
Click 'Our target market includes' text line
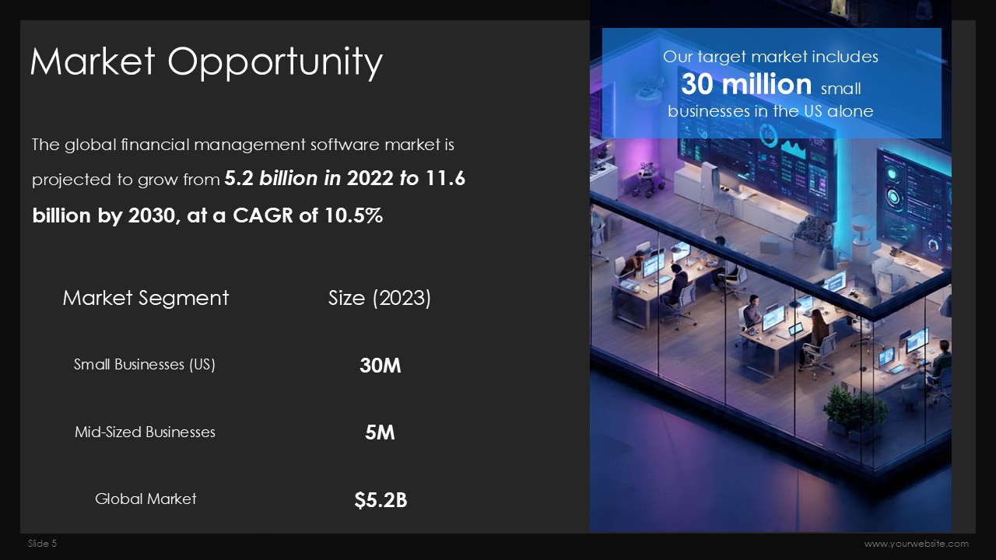[770, 57]
